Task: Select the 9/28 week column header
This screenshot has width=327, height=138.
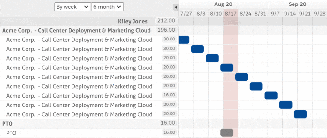Action: [x=319, y=14]
